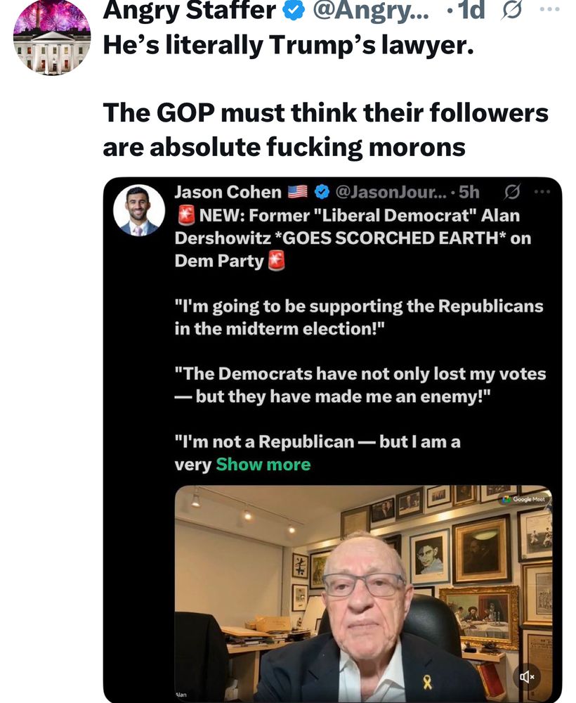This screenshot has width=576, height=703.
Task: Click the 5h timestamp in the quoted tweet
Action: (468, 191)
